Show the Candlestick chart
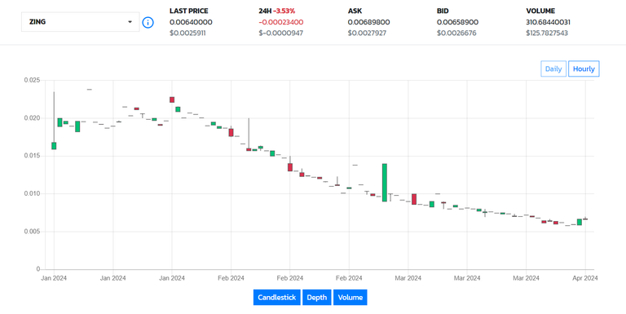This screenshot has height=314, width=626. (276, 297)
